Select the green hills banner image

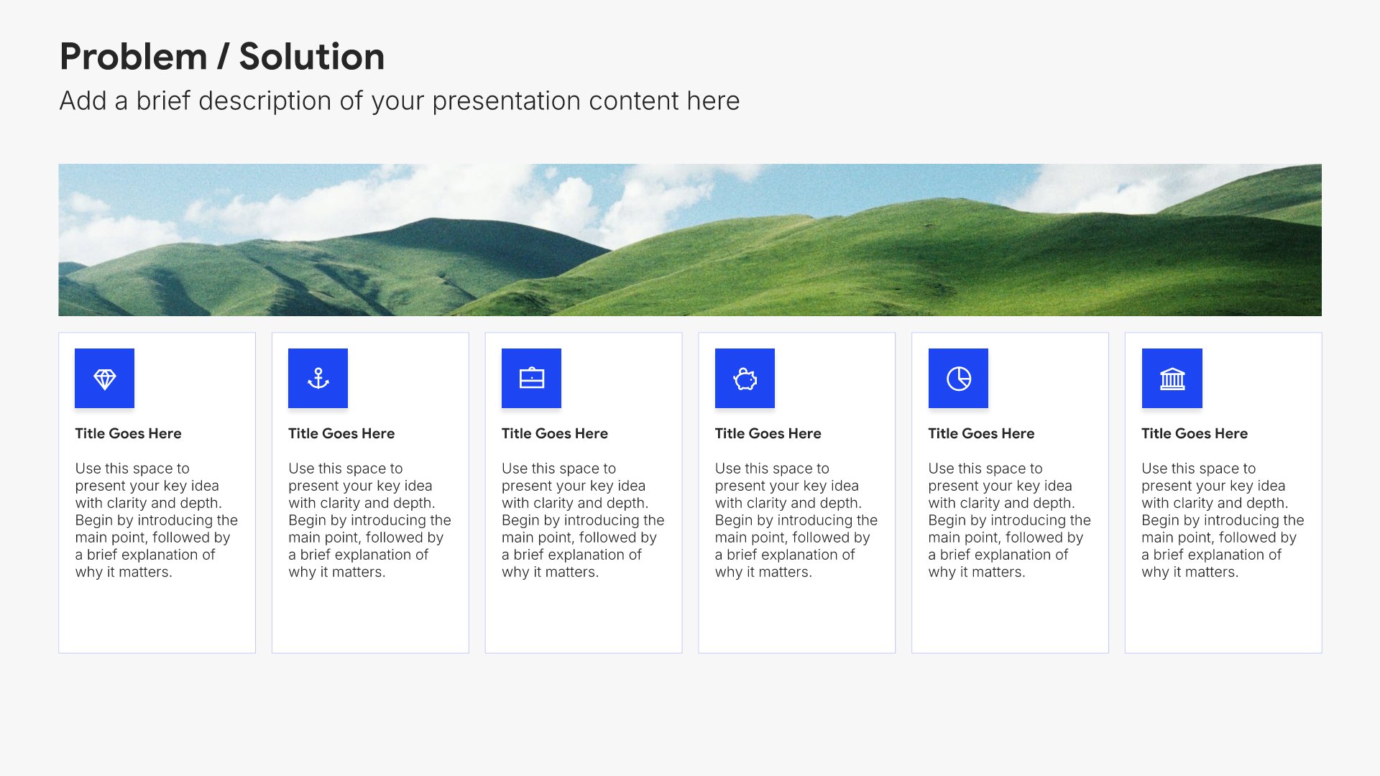tap(690, 240)
